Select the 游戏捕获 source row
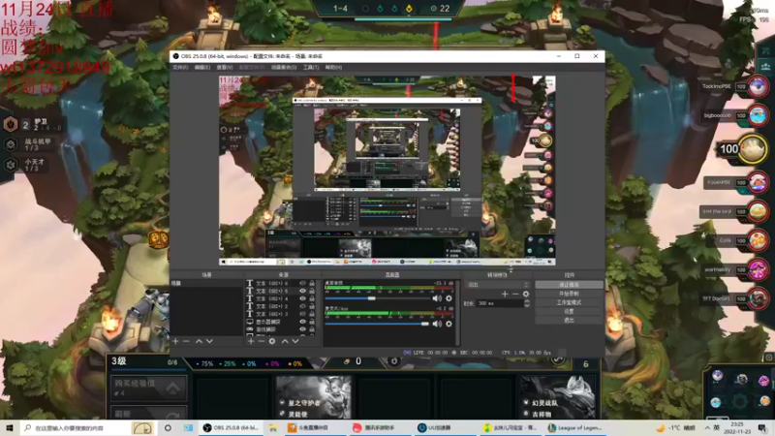This screenshot has width=775, height=436. coord(281,329)
